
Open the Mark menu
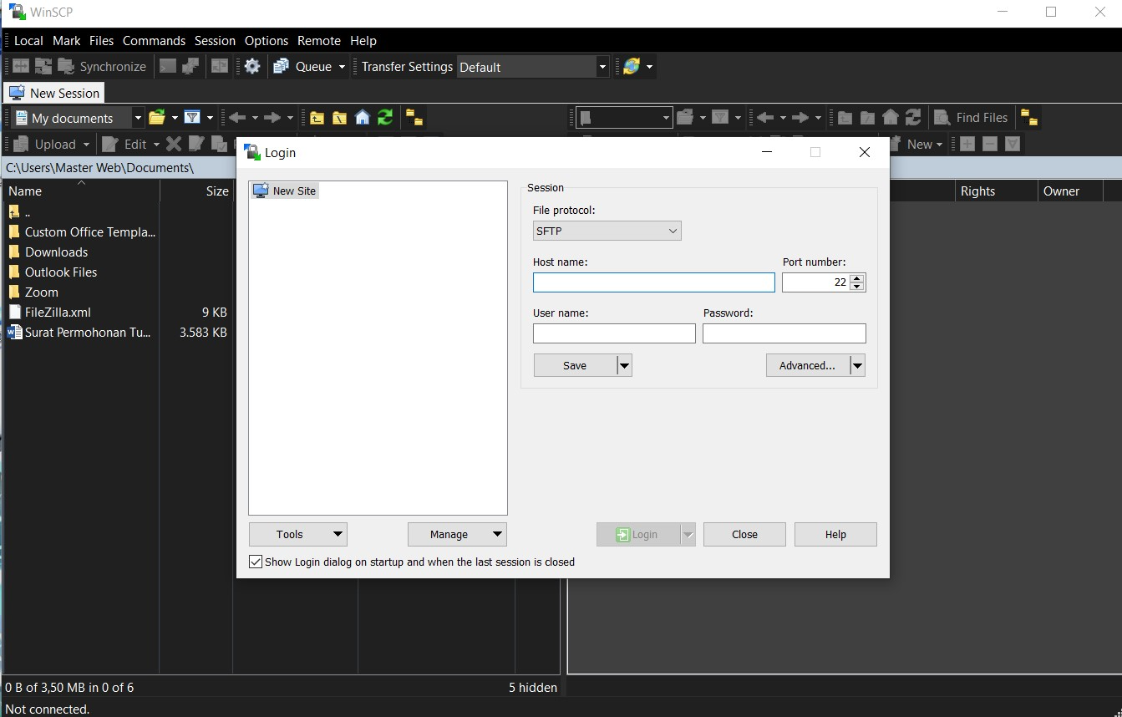(x=67, y=40)
